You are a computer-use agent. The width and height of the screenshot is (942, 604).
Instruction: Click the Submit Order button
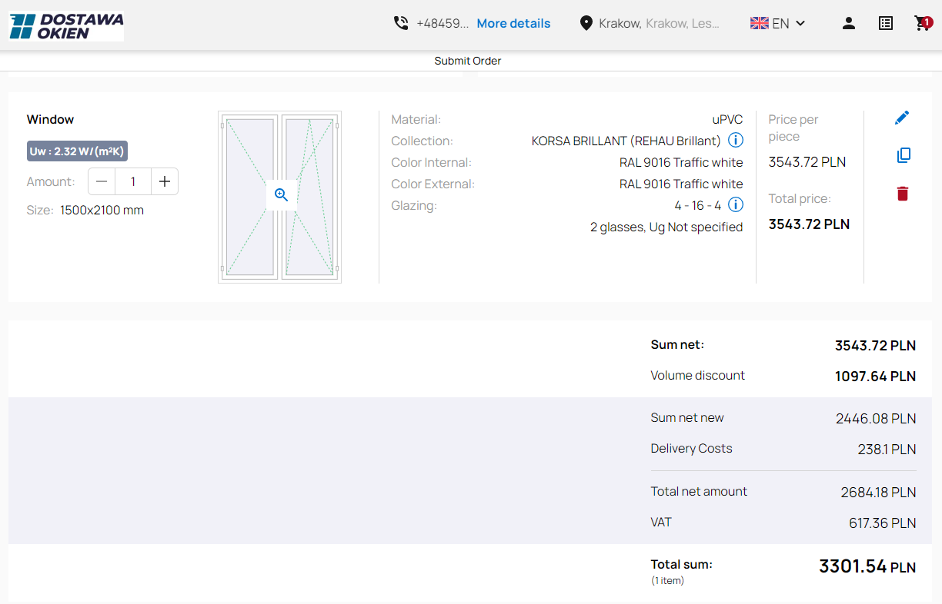tap(467, 61)
